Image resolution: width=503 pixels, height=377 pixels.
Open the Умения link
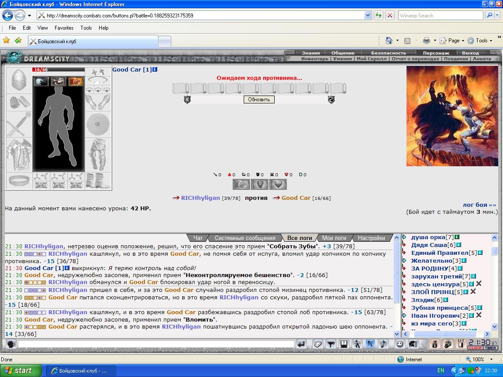pyautogui.click(x=342, y=58)
